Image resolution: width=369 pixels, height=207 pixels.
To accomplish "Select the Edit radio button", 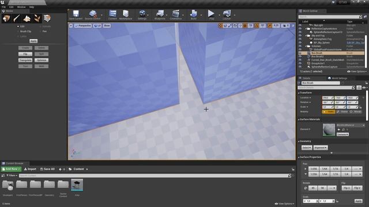I will 18,26.
